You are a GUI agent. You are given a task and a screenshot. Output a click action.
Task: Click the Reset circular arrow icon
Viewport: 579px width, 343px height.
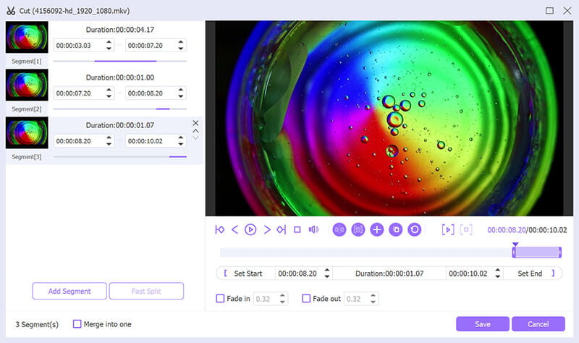pos(414,229)
